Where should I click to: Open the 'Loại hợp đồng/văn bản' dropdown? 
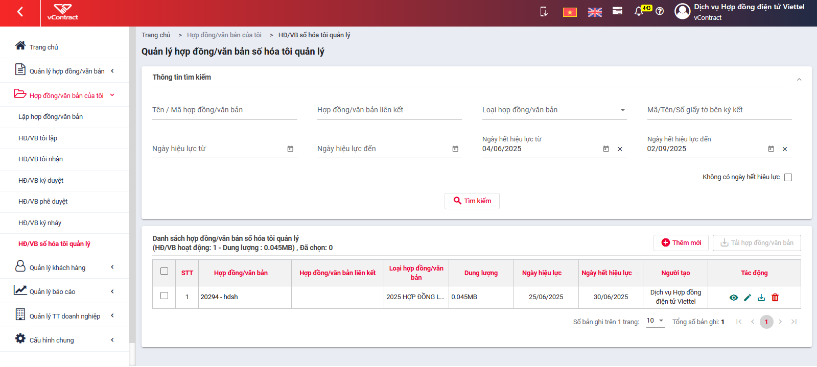[x=554, y=110]
